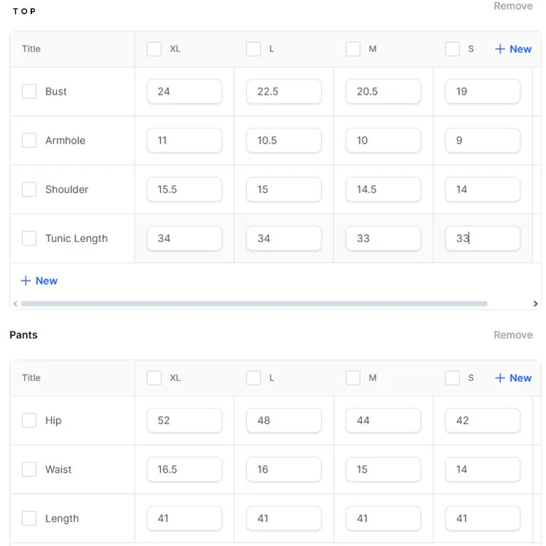Check the XL column checkbox in TOP table
546x546 pixels.
tap(154, 48)
